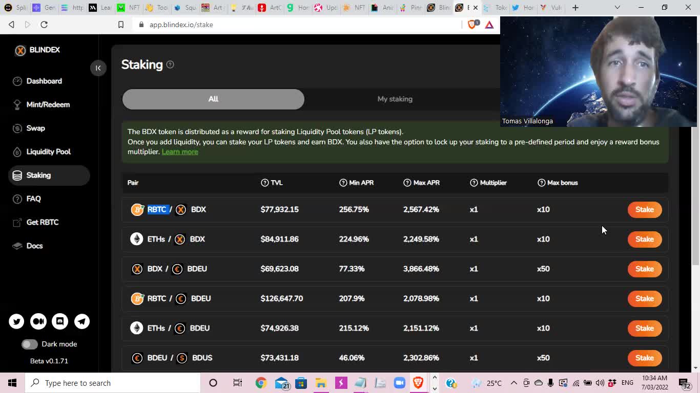
Task: Expand the tab search dropdown arrow
Action: pyautogui.click(x=617, y=8)
